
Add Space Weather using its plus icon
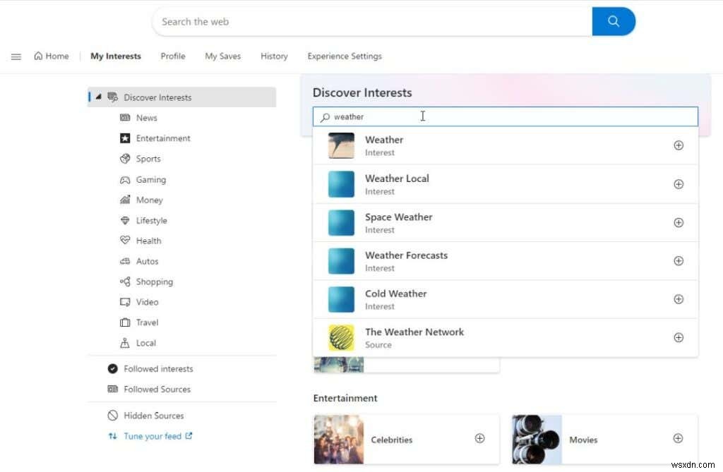coord(679,222)
